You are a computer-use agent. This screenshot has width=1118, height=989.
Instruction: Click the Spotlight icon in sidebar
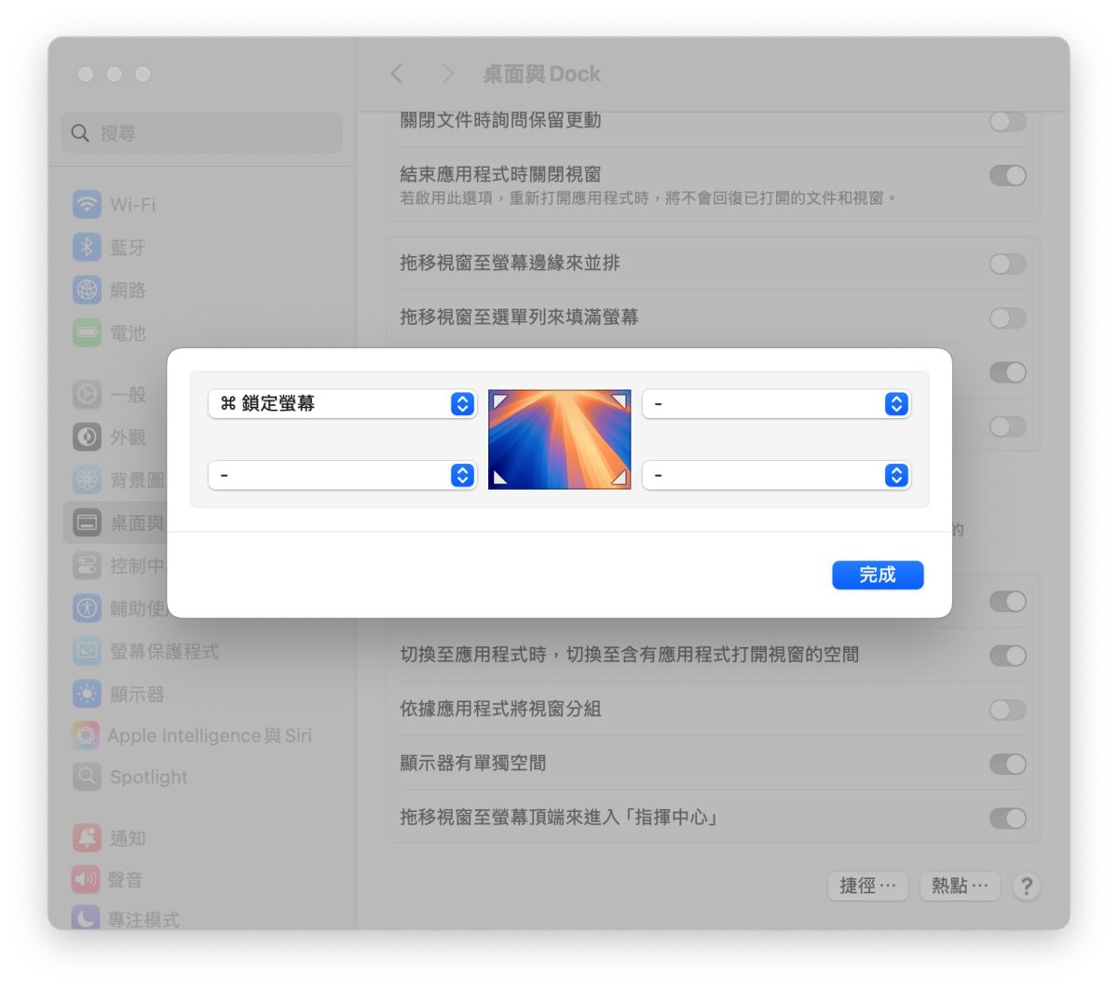pos(87,777)
